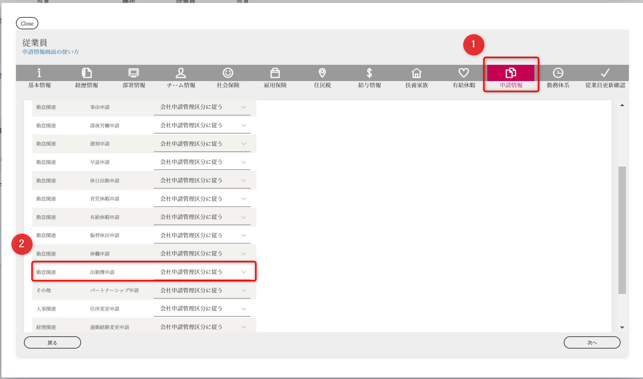Click the チーム情報 person icon

tap(181, 73)
